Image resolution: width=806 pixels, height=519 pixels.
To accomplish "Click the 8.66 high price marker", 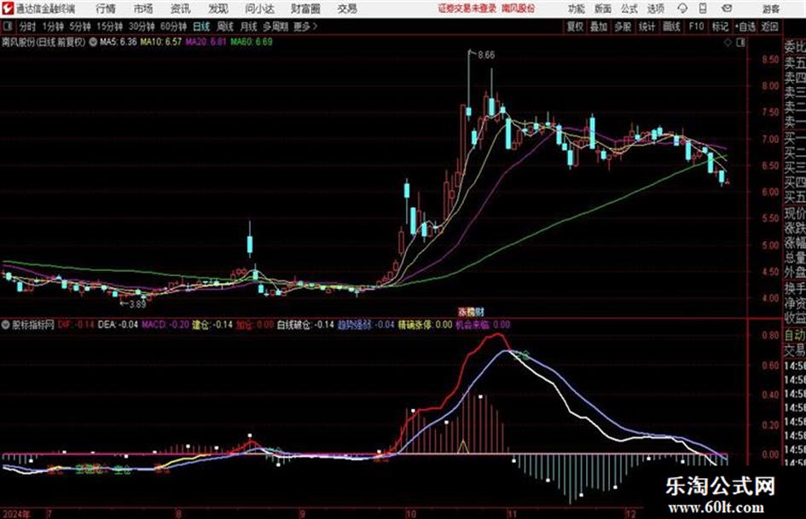I will tap(486, 55).
